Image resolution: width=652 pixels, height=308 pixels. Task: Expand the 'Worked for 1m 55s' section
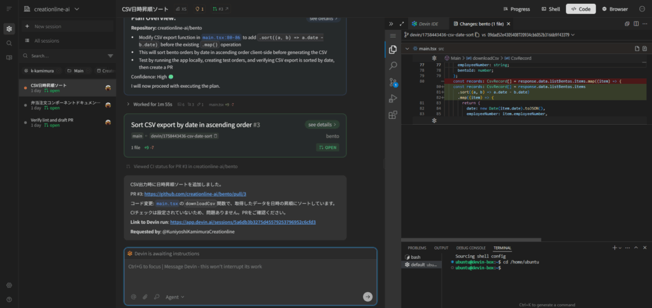click(129, 104)
